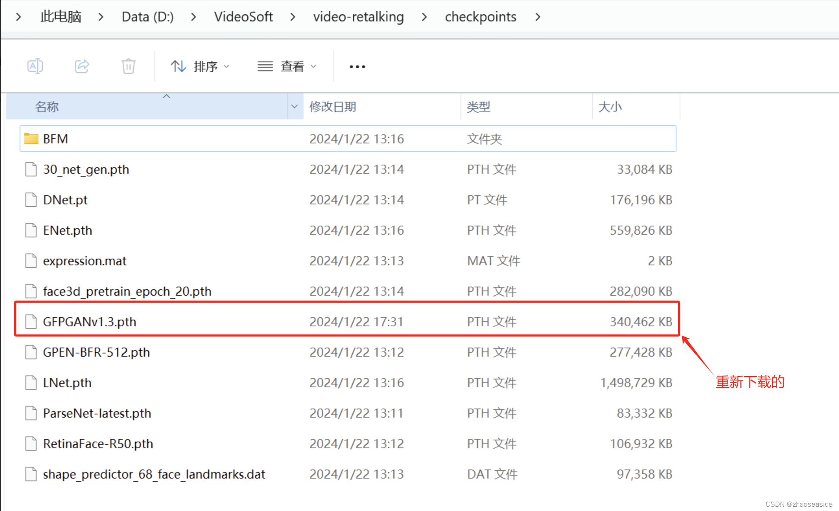This screenshot has height=511, width=839.
Task: Select file icon of LNet.pth
Action: coord(31,383)
